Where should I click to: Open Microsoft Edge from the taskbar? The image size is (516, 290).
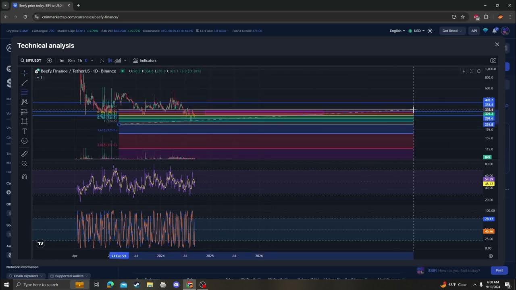(110, 285)
